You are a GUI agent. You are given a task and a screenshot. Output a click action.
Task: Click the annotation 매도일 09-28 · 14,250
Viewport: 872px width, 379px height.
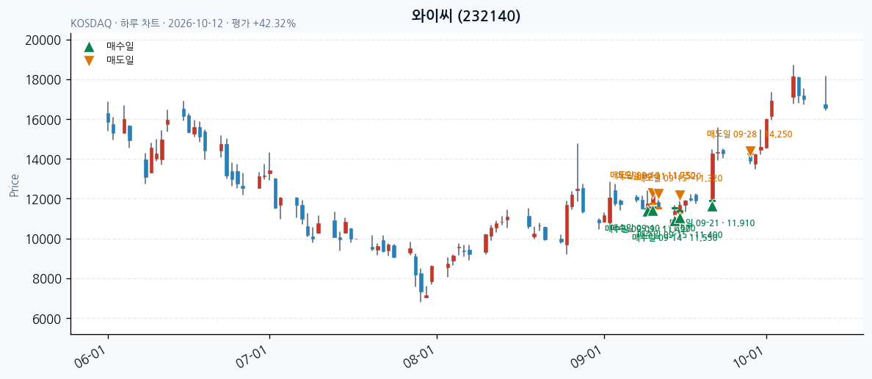[749, 134]
